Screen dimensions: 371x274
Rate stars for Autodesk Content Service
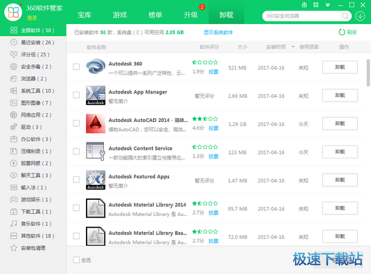click(205, 147)
